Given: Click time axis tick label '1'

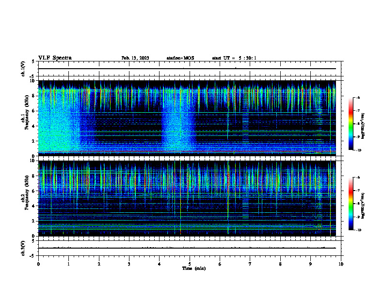Looking at the screenshot, I should coord(68,264).
